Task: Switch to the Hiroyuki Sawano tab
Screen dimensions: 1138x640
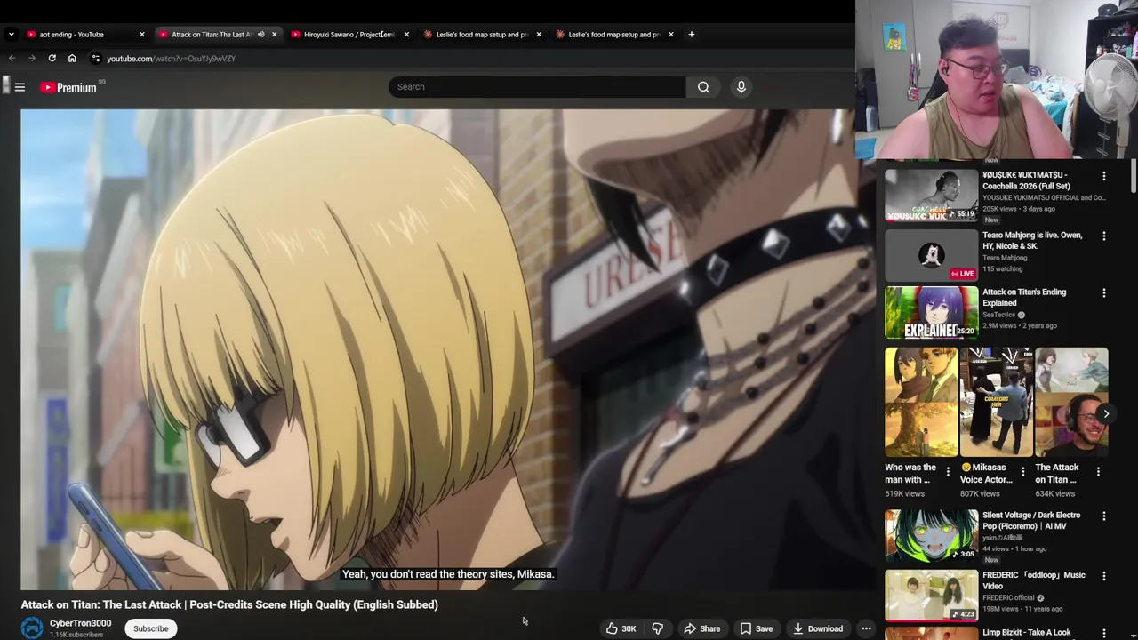Action: click(x=349, y=35)
